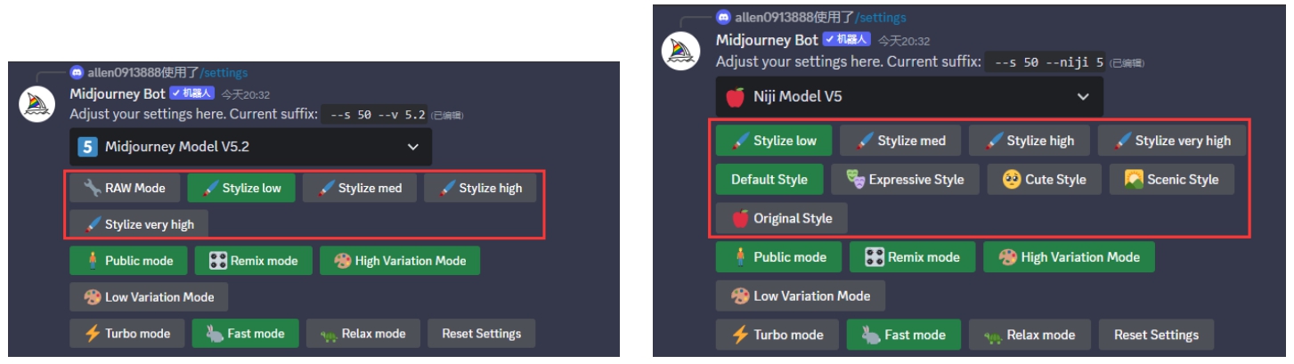Switch to Turbo mode in right Niji panel
1294x364 pixels.
pyautogui.click(x=777, y=336)
